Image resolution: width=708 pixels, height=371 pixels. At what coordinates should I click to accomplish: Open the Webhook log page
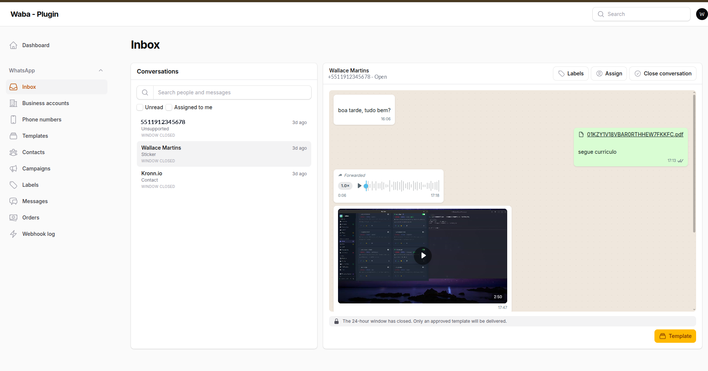click(57, 234)
